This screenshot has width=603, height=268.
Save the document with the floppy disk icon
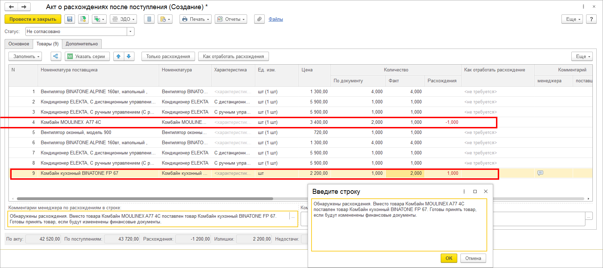coord(70,19)
